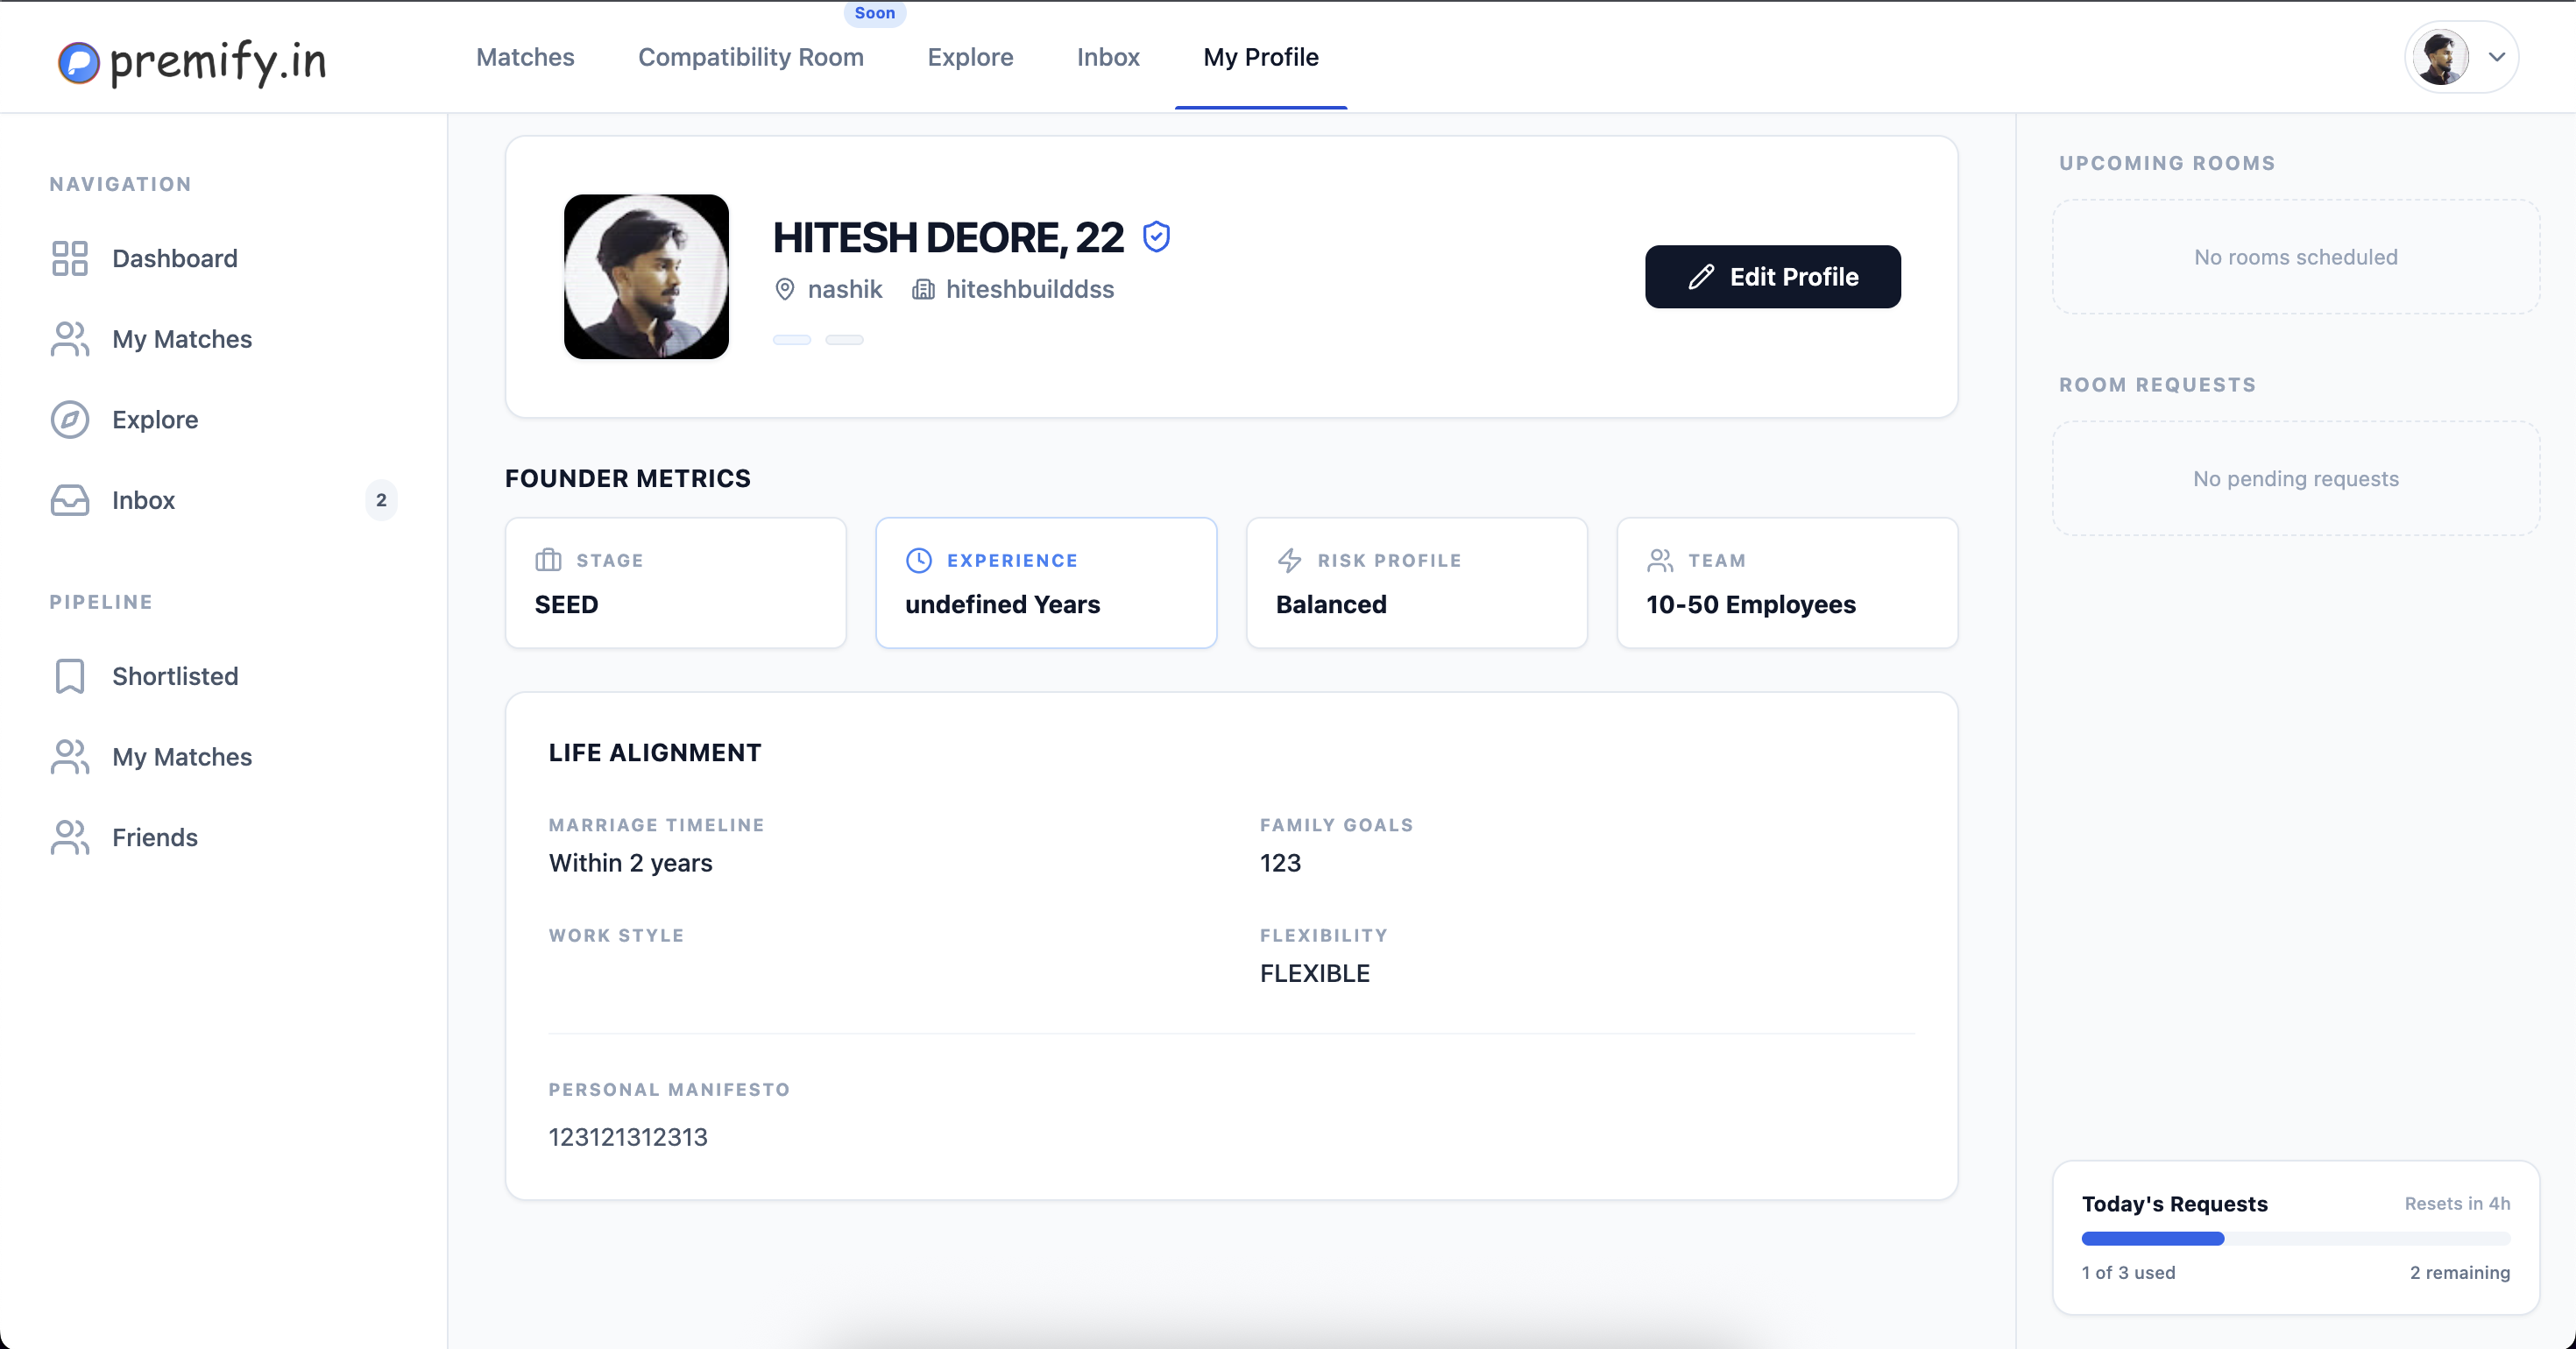Click the lightning icon on Risk Profile card
This screenshot has width=2576, height=1349.
[1290, 560]
